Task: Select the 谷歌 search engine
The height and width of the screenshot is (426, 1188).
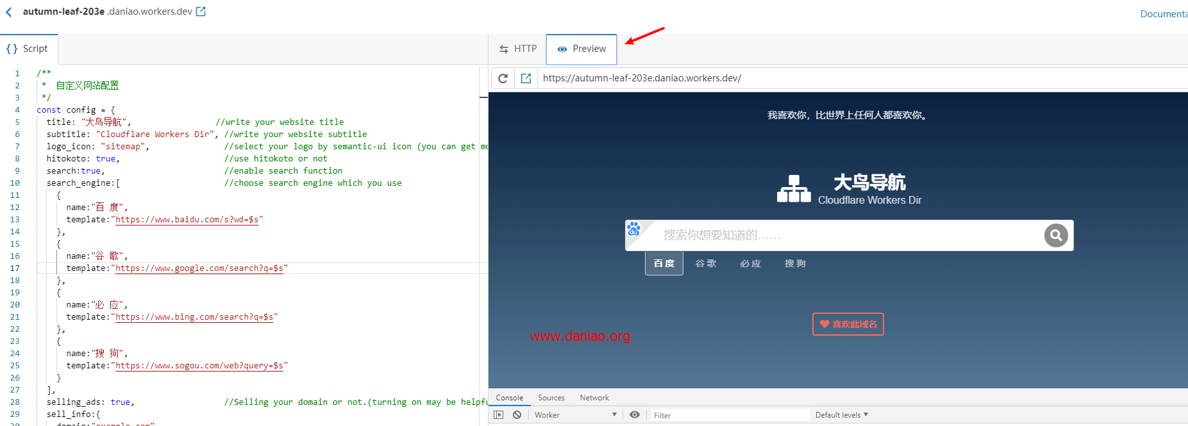Action: [706, 263]
